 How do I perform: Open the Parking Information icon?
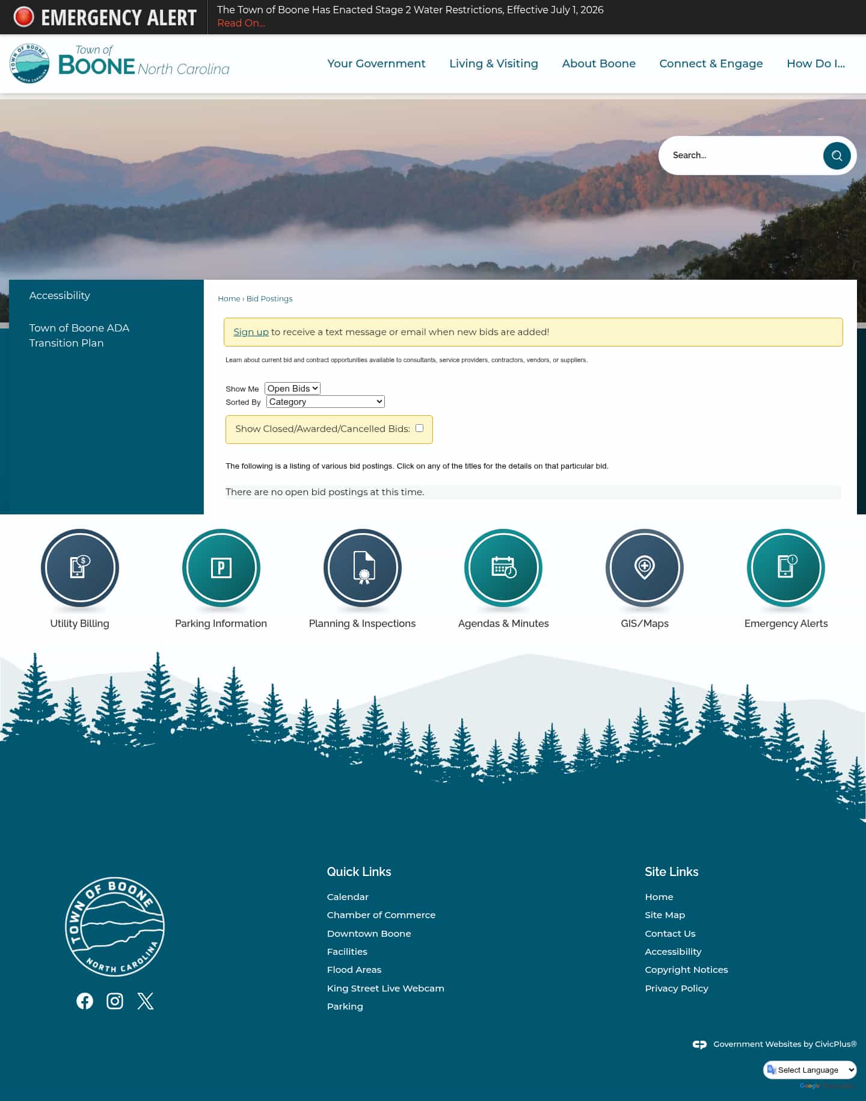[221, 567]
